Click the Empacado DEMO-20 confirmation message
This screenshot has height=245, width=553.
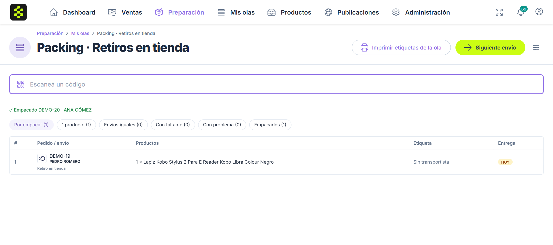coord(50,110)
